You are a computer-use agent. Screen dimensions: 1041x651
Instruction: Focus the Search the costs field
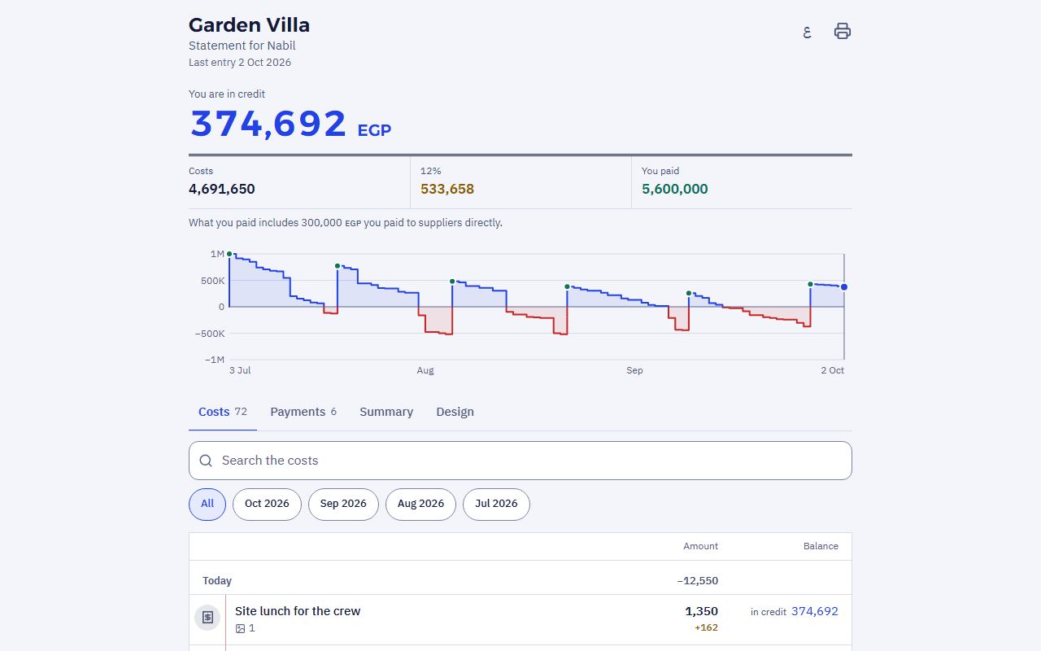520,461
